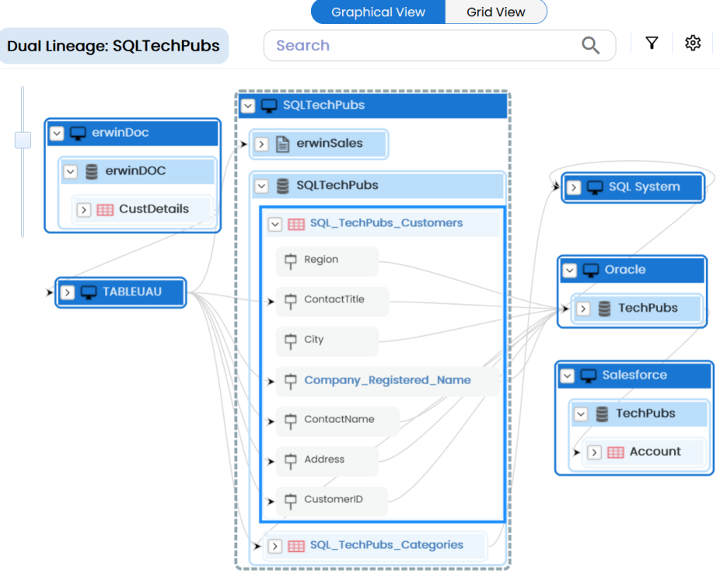Click the CustDetails table label
Viewport: 720px width, 573px height.
point(154,209)
